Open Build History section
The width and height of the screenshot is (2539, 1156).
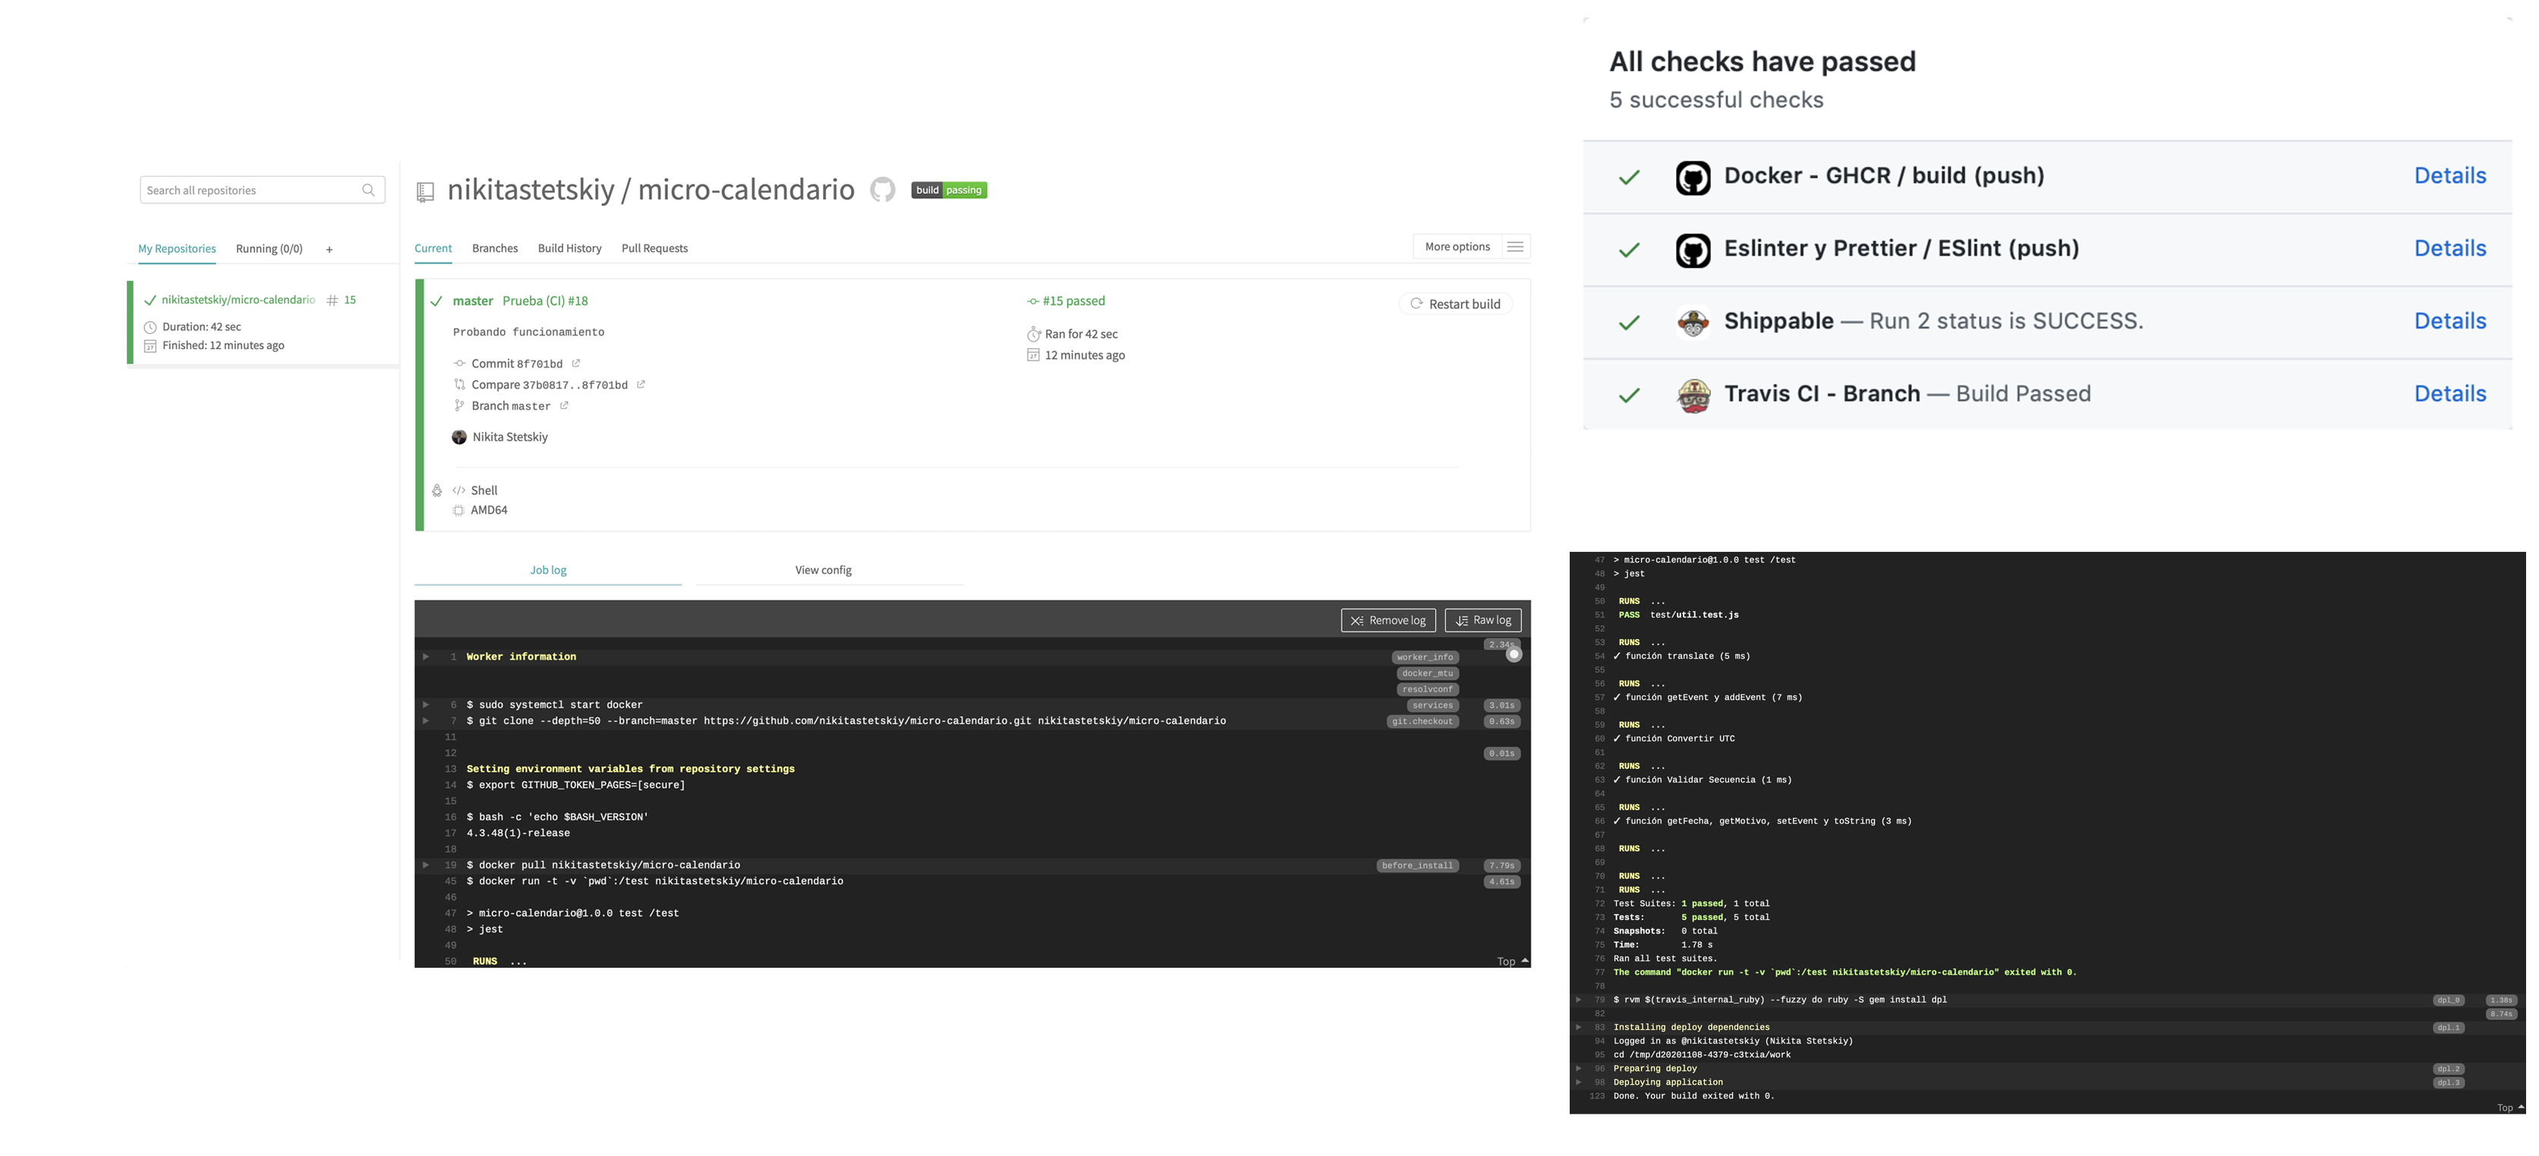click(x=569, y=247)
